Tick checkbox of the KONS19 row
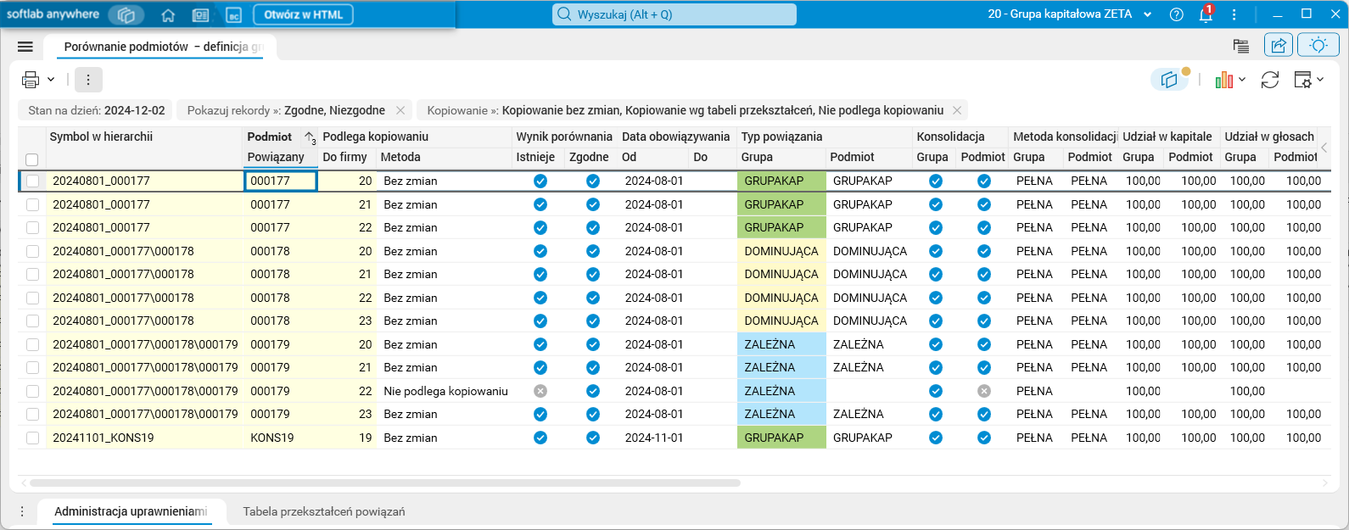1349x530 pixels. coord(32,438)
